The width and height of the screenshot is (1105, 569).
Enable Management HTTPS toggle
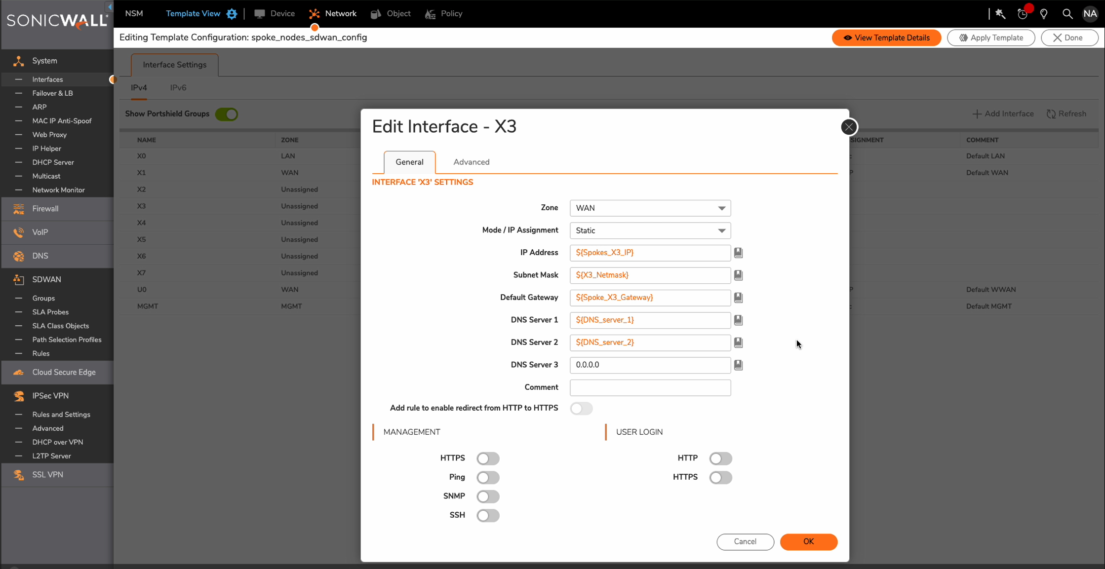[x=488, y=458]
